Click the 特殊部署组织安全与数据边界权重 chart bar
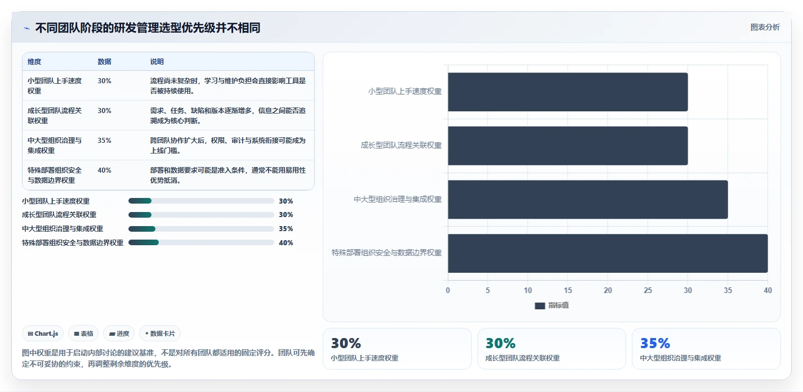The image size is (803, 392). (x=608, y=253)
